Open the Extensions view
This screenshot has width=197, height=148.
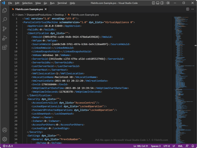point(4,47)
